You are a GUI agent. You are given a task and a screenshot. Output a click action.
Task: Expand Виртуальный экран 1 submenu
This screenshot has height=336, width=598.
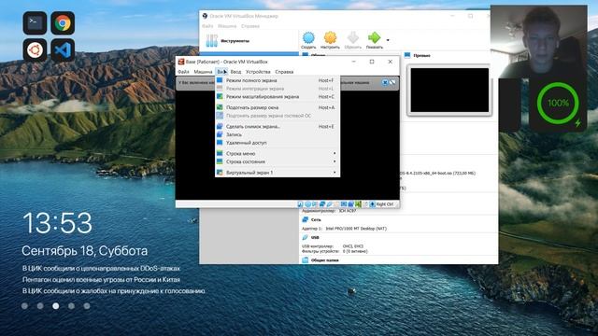278,173
